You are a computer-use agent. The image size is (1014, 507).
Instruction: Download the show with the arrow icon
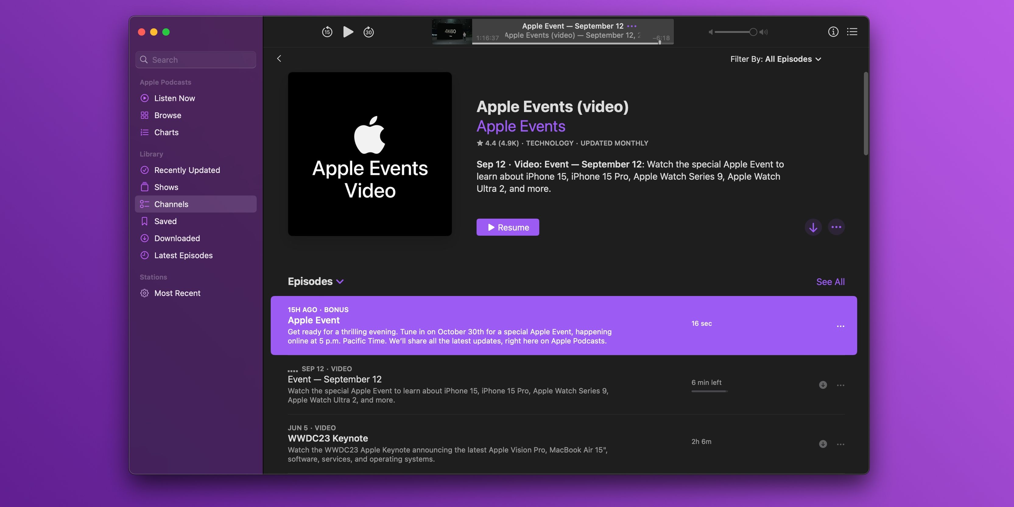pyautogui.click(x=813, y=227)
